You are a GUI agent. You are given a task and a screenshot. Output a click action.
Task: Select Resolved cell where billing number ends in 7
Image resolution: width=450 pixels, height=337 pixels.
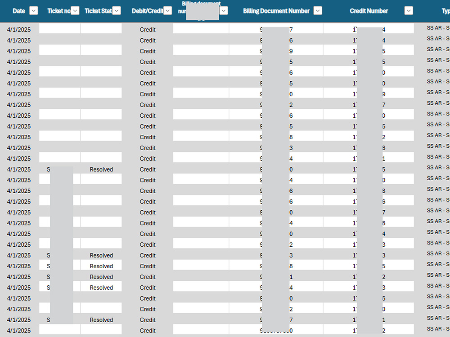tap(101, 320)
